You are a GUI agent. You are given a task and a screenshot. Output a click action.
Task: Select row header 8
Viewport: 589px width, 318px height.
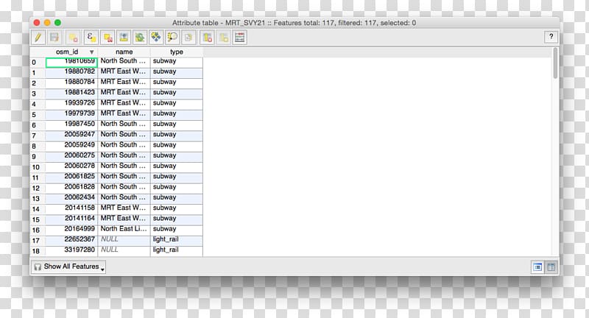pos(38,146)
